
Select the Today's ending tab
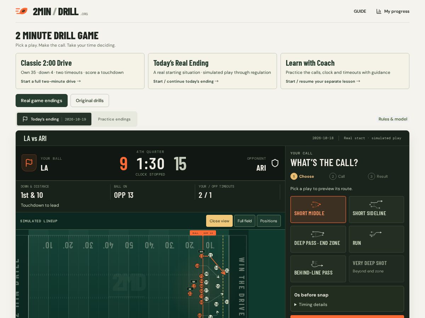[x=54, y=119]
